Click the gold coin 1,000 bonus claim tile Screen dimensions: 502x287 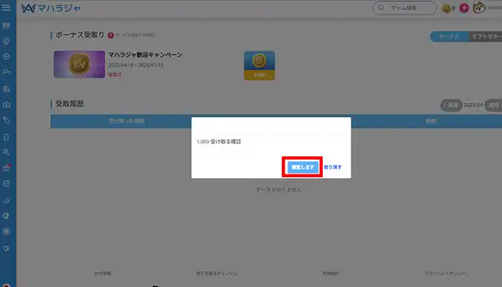tap(259, 65)
